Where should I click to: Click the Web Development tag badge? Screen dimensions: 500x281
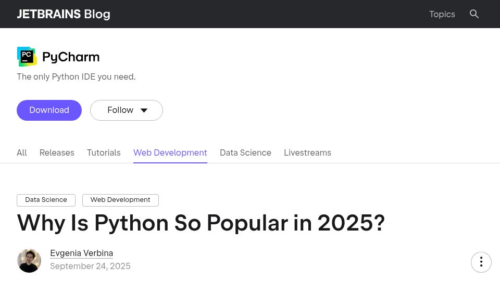click(x=120, y=200)
